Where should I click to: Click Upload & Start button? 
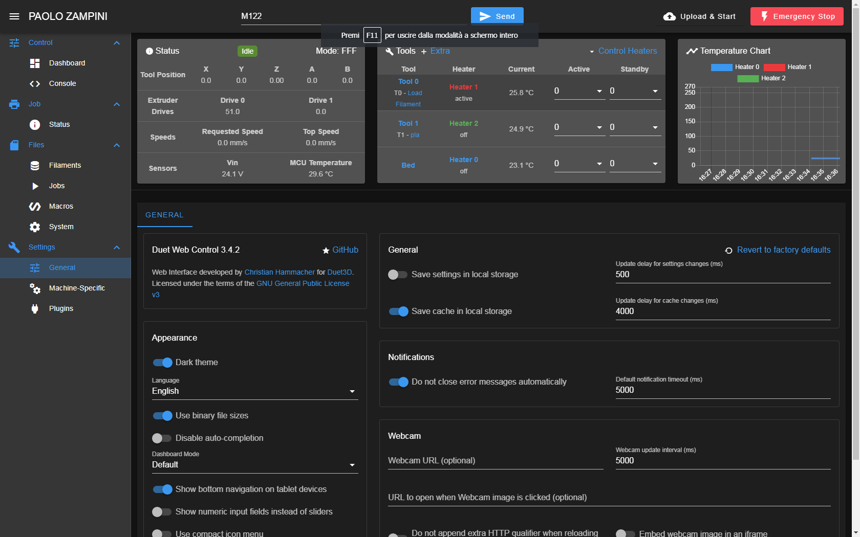[x=699, y=16]
